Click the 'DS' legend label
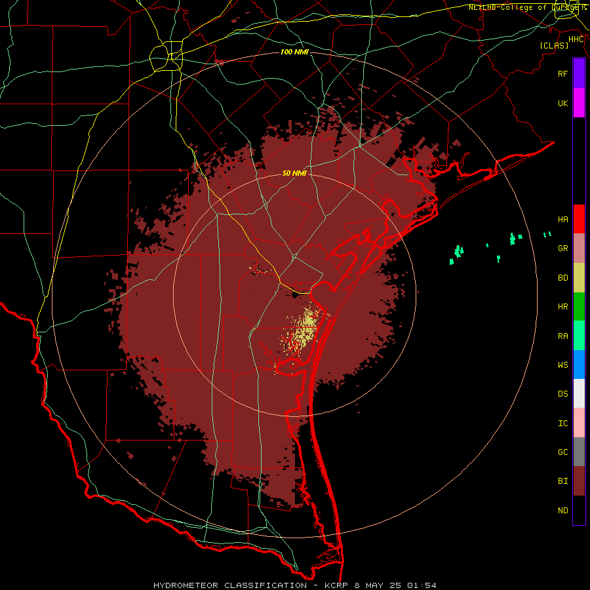The width and height of the screenshot is (590, 590). 563,394
